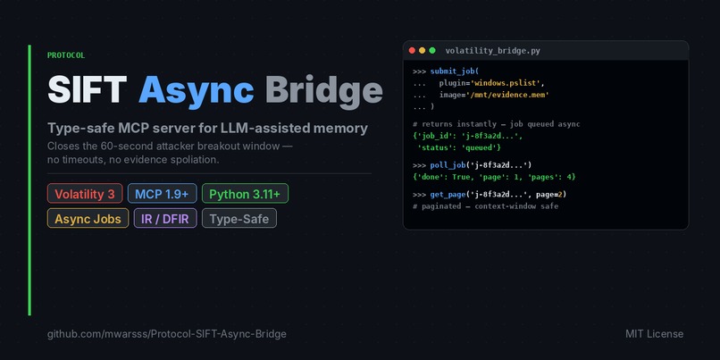Click the Volatility 3 badge
This screenshot has height=360, width=720.
[85, 193]
